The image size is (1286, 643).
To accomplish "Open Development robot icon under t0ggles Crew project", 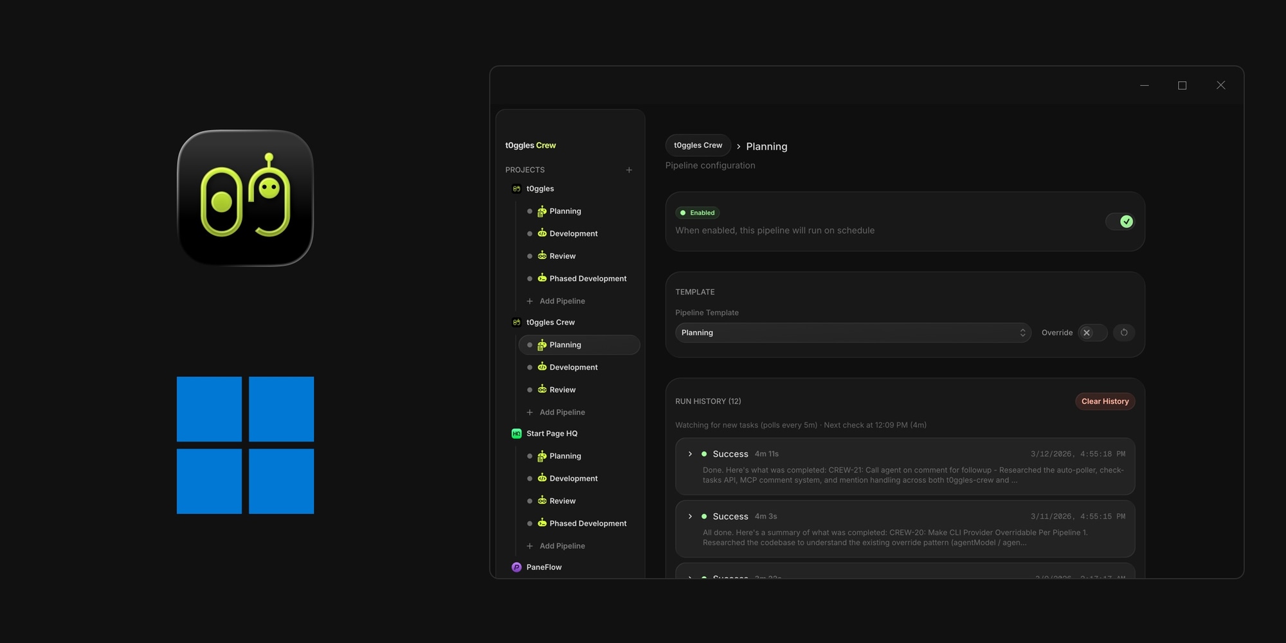I will tap(542, 367).
